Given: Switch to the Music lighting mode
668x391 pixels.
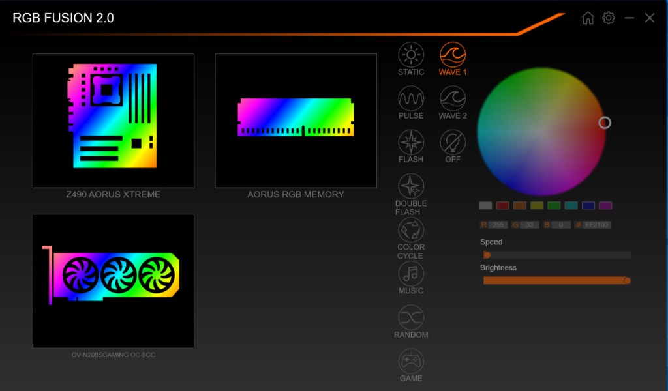Looking at the screenshot, I should (x=411, y=274).
